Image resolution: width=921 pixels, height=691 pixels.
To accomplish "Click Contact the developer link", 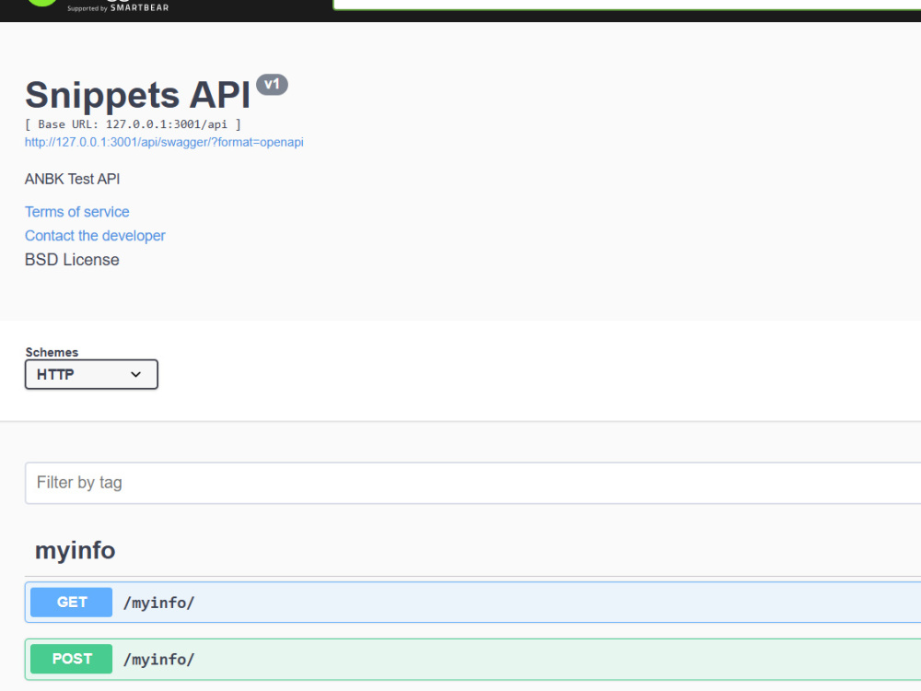I will point(95,236).
